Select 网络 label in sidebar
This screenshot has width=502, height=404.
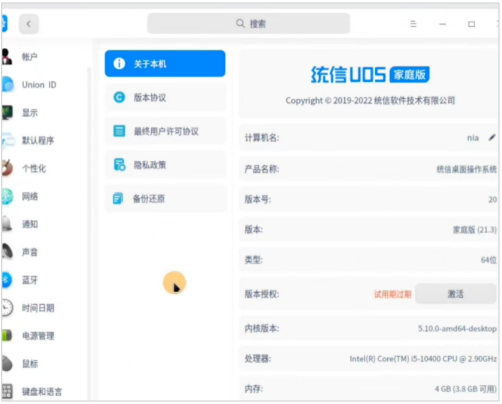coord(29,196)
